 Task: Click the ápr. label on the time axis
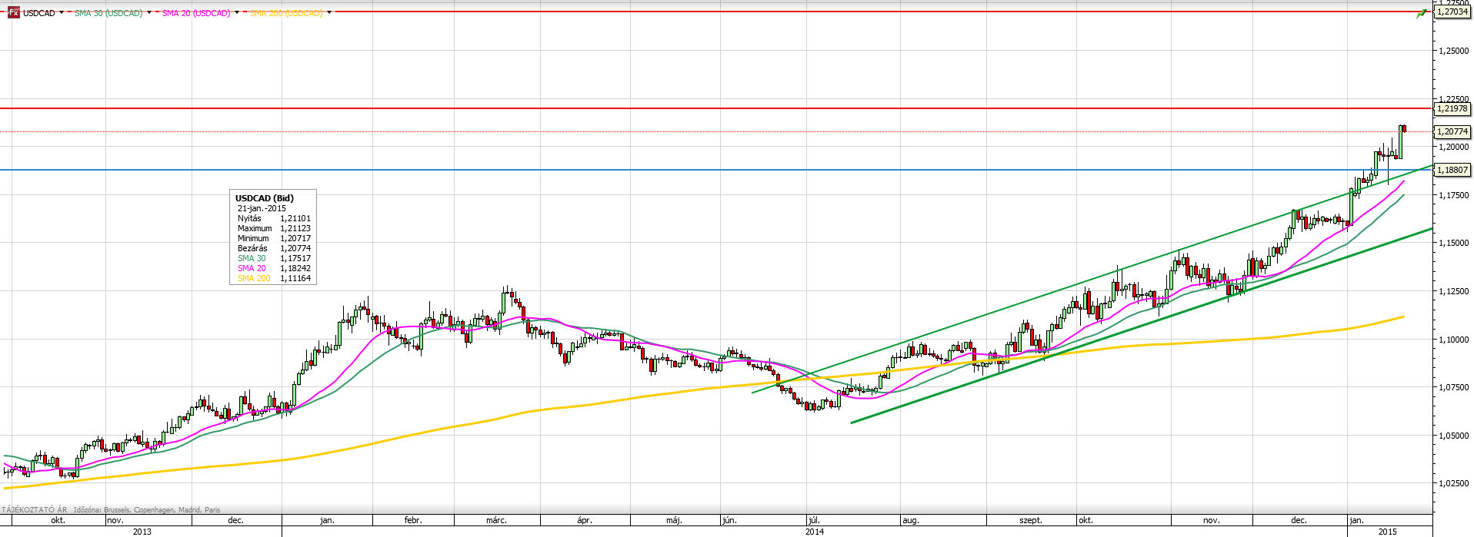[x=584, y=520]
